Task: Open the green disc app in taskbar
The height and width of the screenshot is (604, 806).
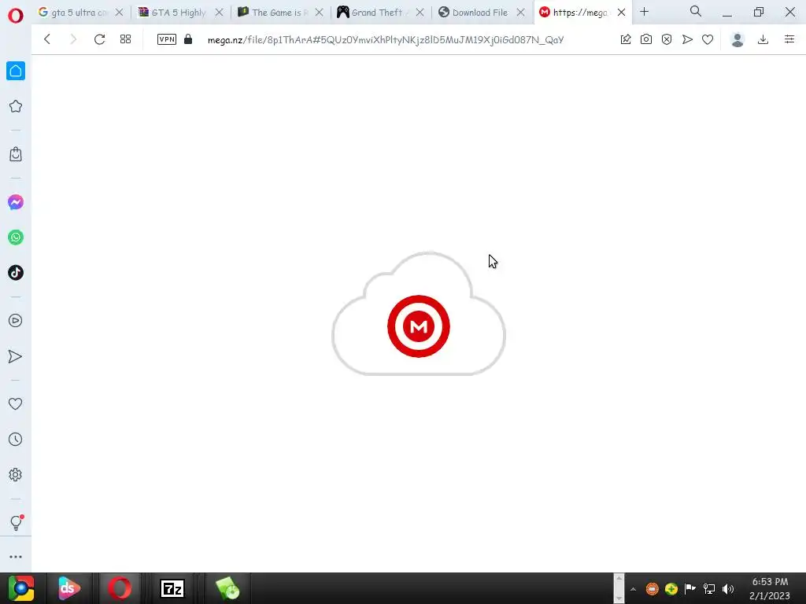Action: point(227,588)
